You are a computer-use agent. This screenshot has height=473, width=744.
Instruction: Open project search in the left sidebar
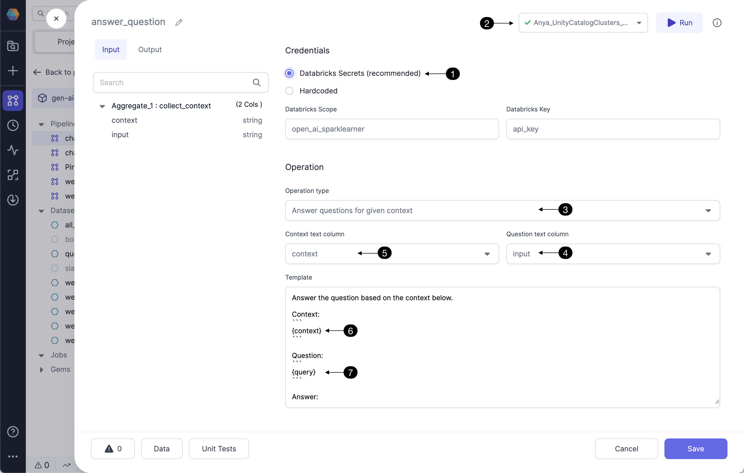pyautogui.click(x=13, y=46)
